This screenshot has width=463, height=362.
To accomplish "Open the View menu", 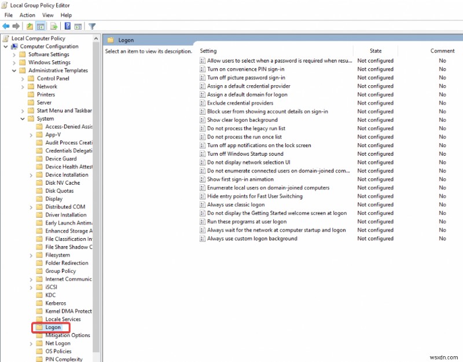I will point(49,14).
